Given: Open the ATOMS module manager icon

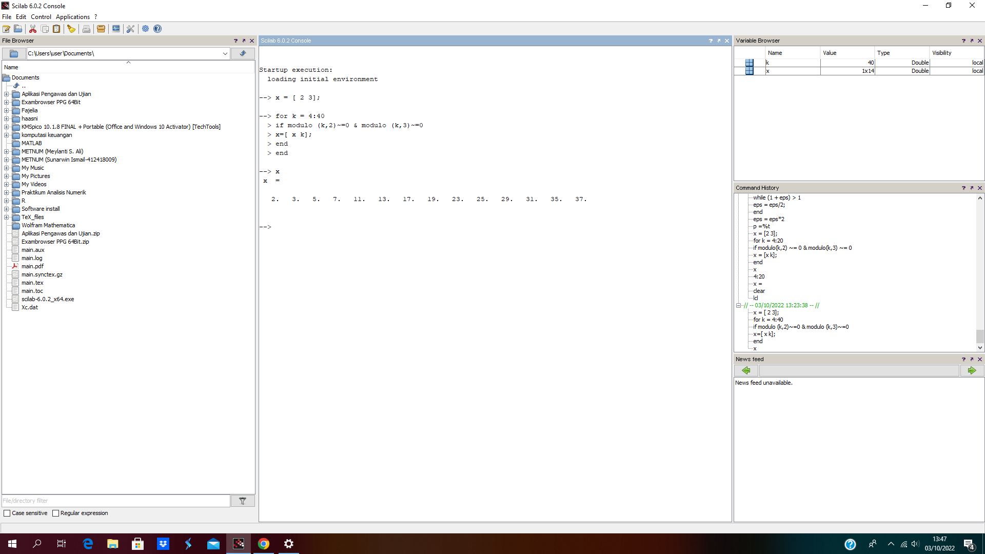Looking at the screenshot, I should (x=101, y=29).
